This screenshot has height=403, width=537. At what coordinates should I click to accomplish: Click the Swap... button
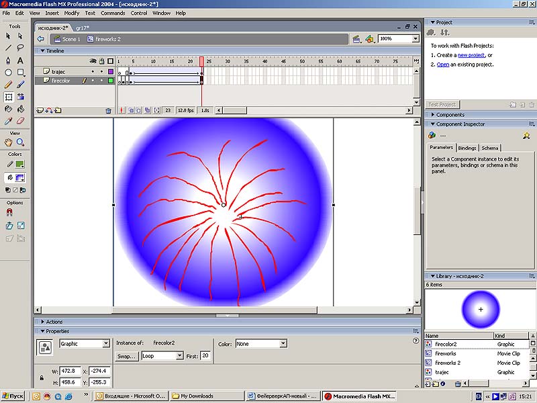click(x=126, y=356)
